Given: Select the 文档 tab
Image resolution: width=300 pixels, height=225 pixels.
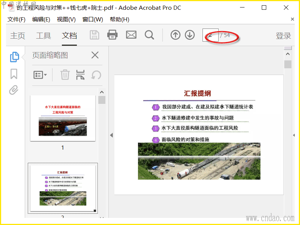Looking at the screenshot, I should (69, 36).
